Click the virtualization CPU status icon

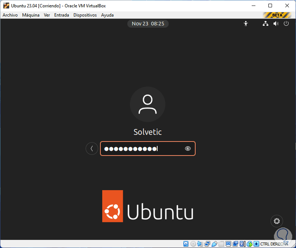pos(242,244)
